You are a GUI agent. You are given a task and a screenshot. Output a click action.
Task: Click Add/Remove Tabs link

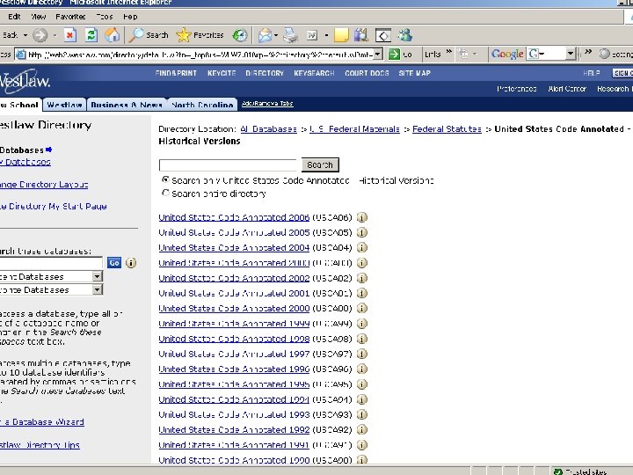(x=267, y=104)
